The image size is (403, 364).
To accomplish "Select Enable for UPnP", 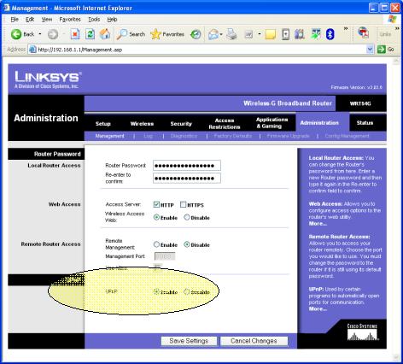I will point(156,291).
